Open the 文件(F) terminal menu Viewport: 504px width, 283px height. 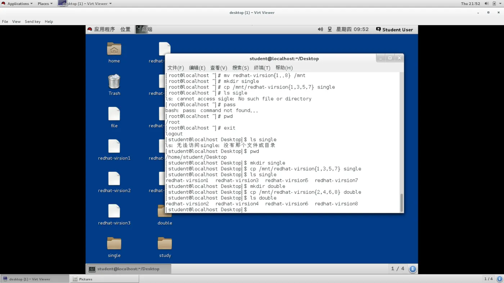coord(176,68)
